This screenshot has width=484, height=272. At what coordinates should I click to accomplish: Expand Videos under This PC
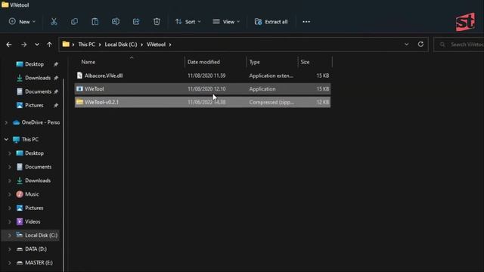[10, 221]
